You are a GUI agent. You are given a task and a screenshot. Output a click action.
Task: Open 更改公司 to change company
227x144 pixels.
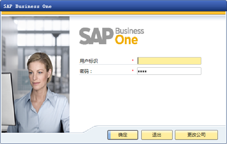196,135
